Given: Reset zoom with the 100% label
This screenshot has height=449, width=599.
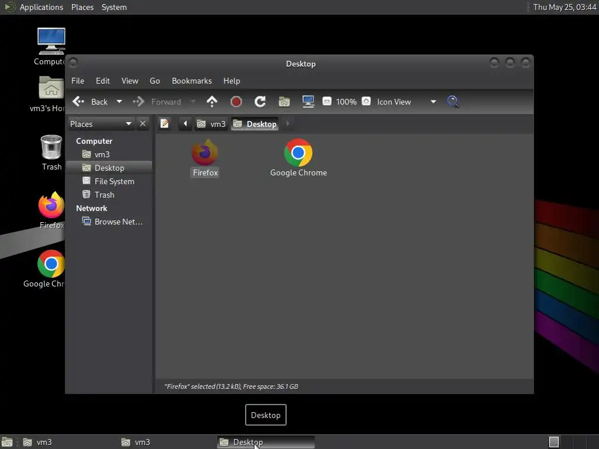Looking at the screenshot, I should coord(346,102).
